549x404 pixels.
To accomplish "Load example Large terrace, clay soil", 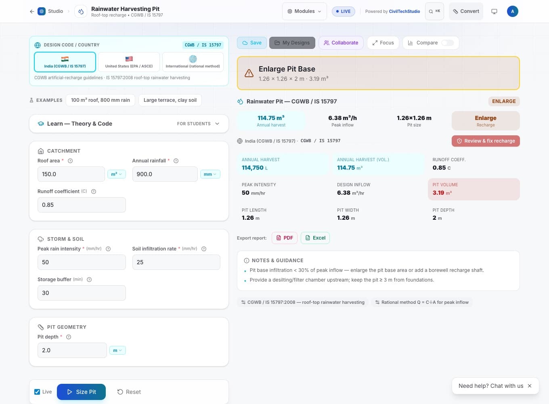I will tap(170, 100).
